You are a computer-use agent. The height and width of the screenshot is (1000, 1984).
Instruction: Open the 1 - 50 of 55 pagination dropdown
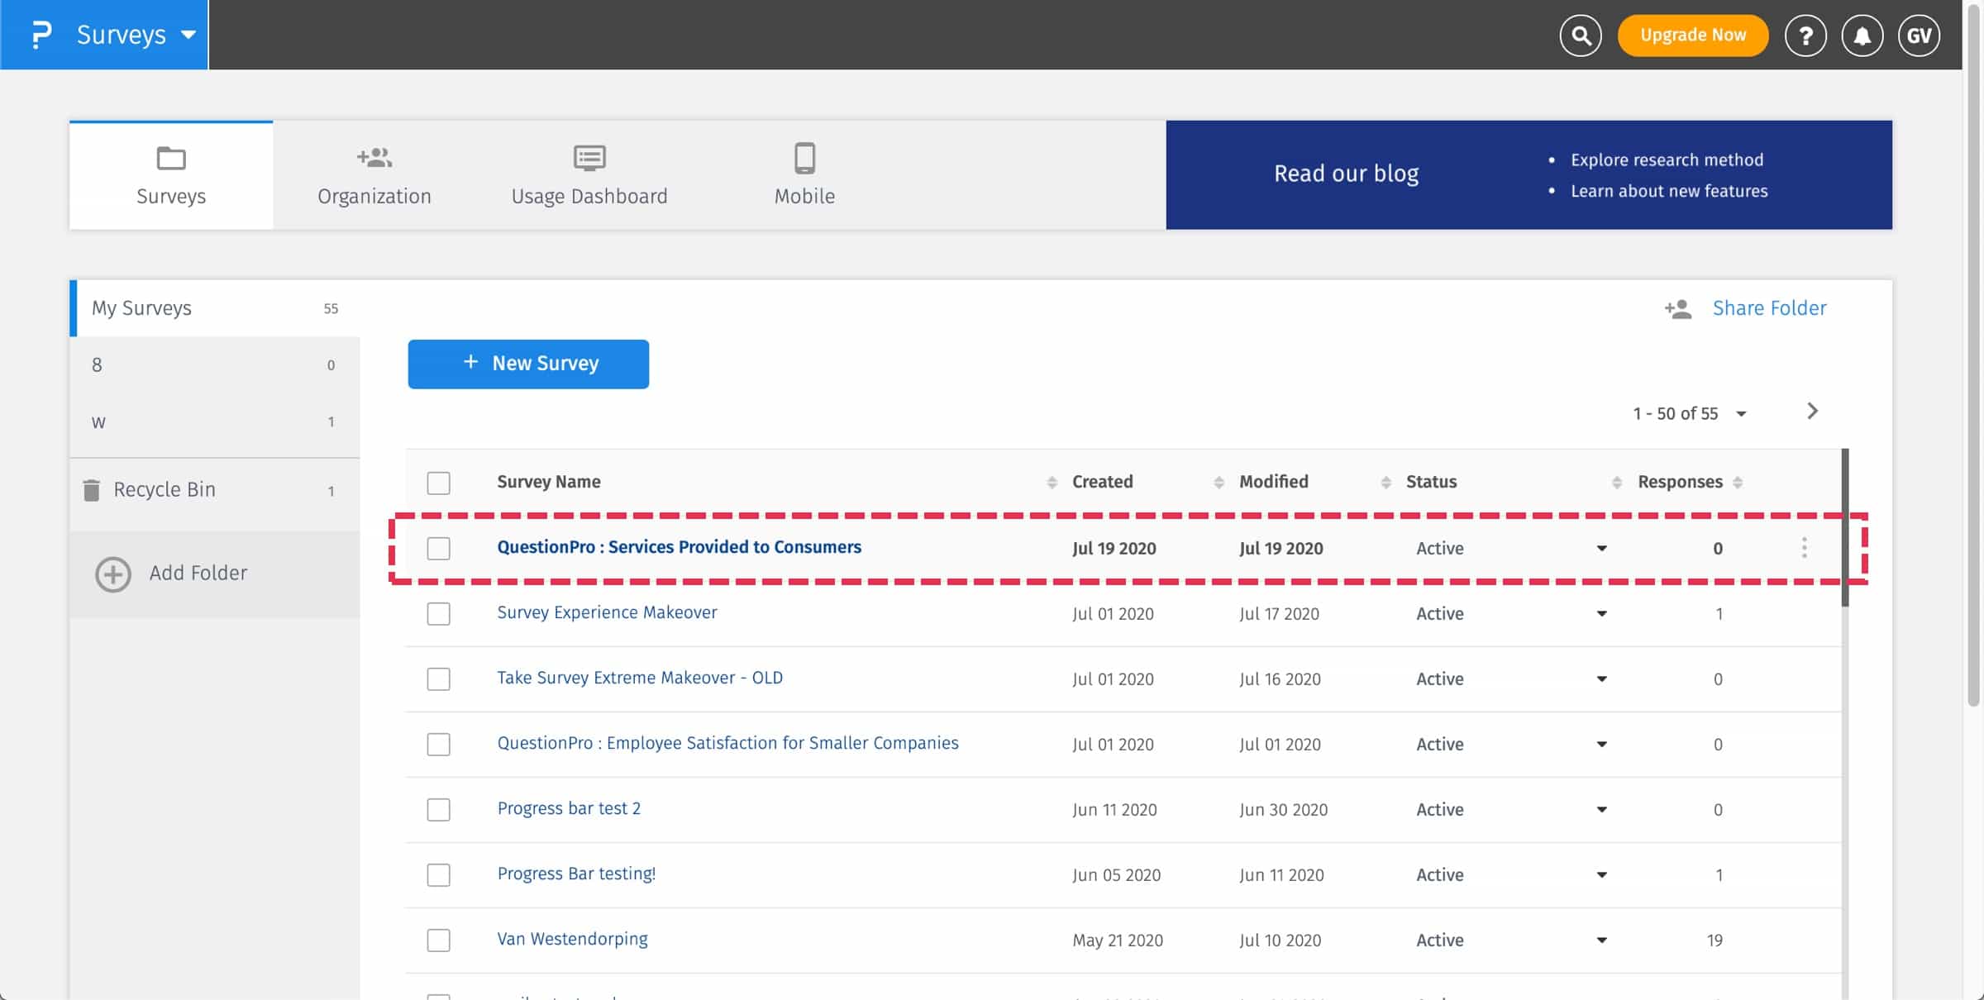pos(1741,414)
